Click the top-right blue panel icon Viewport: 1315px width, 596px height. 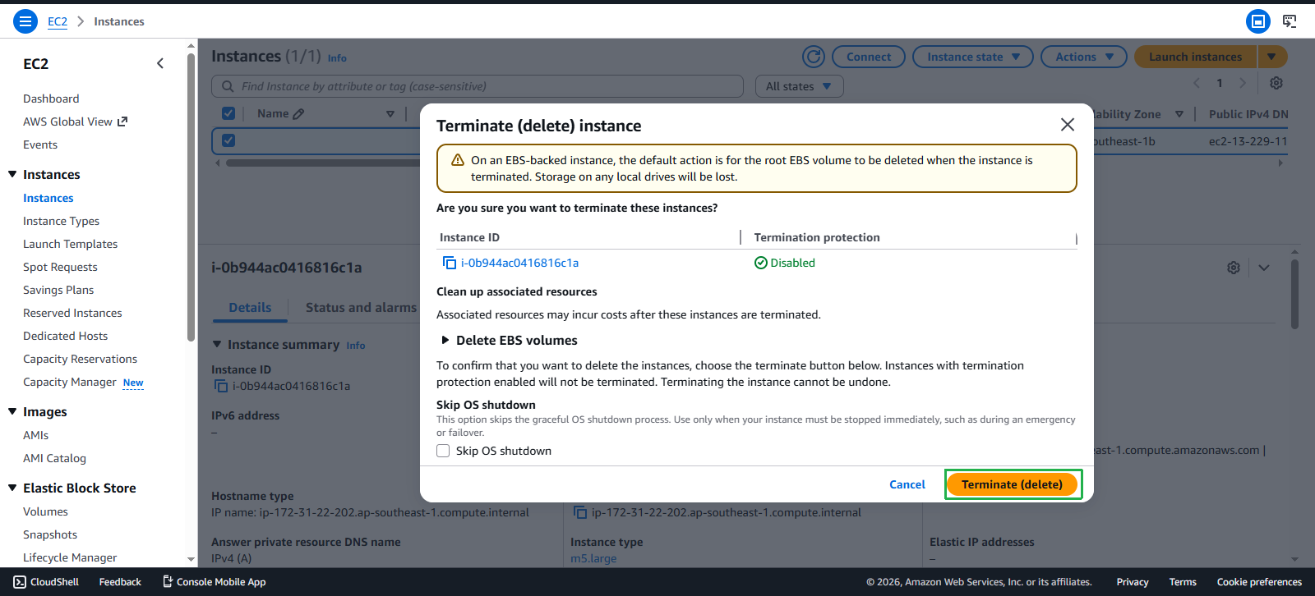1257,21
